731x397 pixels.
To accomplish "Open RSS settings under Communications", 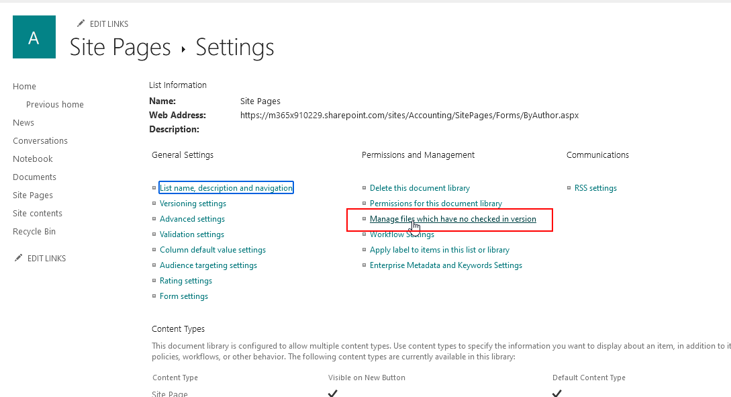I will click(x=595, y=187).
